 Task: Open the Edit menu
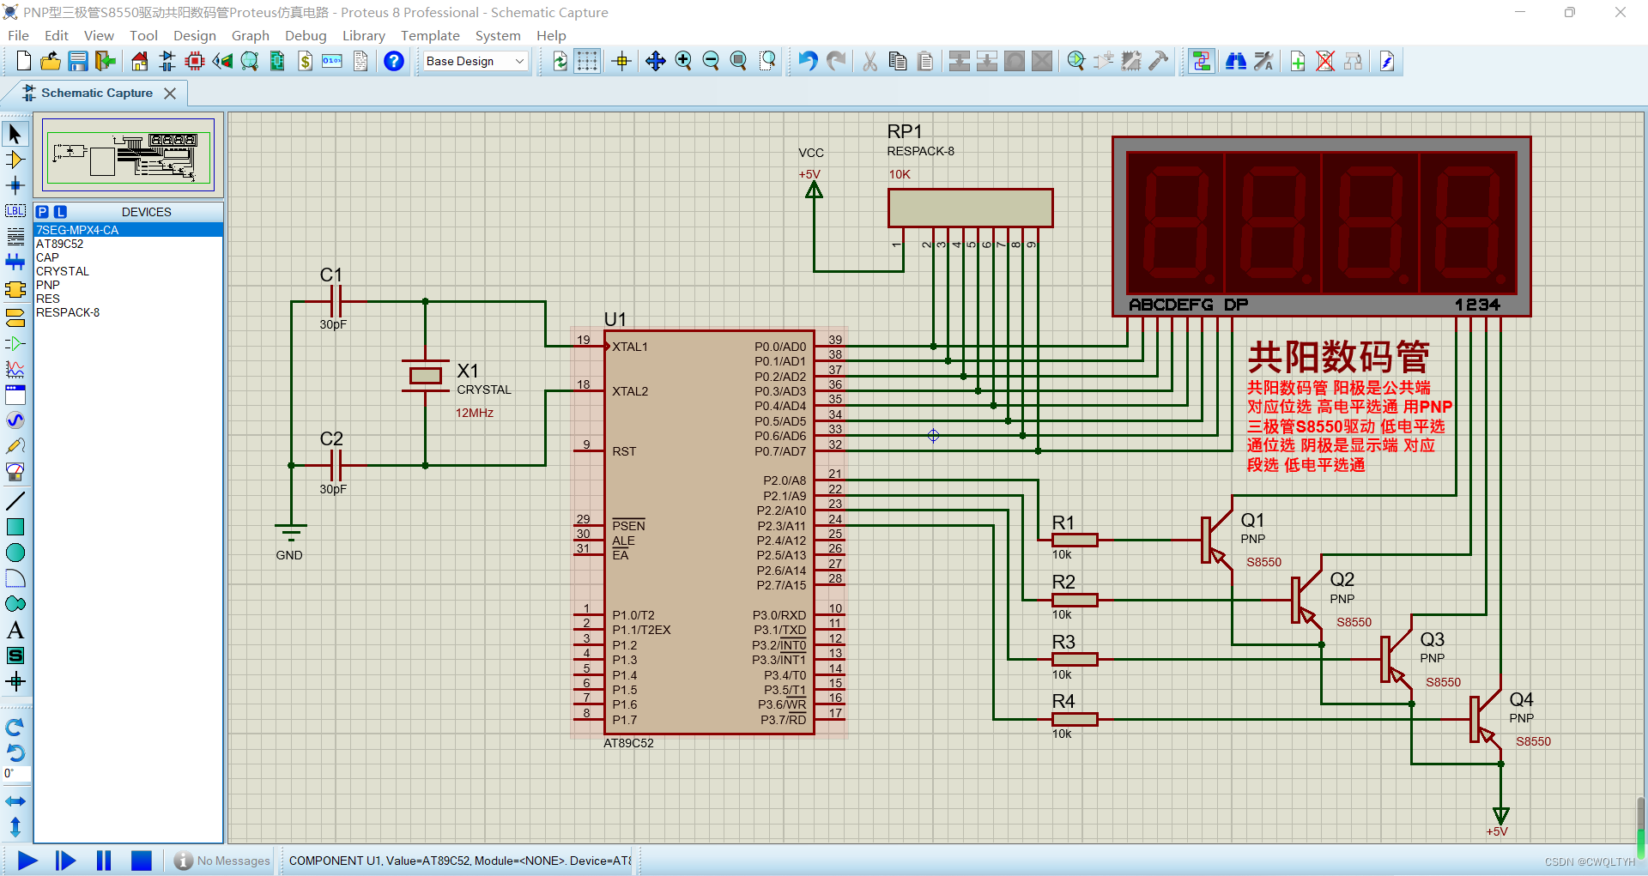pyautogui.click(x=57, y=35)
